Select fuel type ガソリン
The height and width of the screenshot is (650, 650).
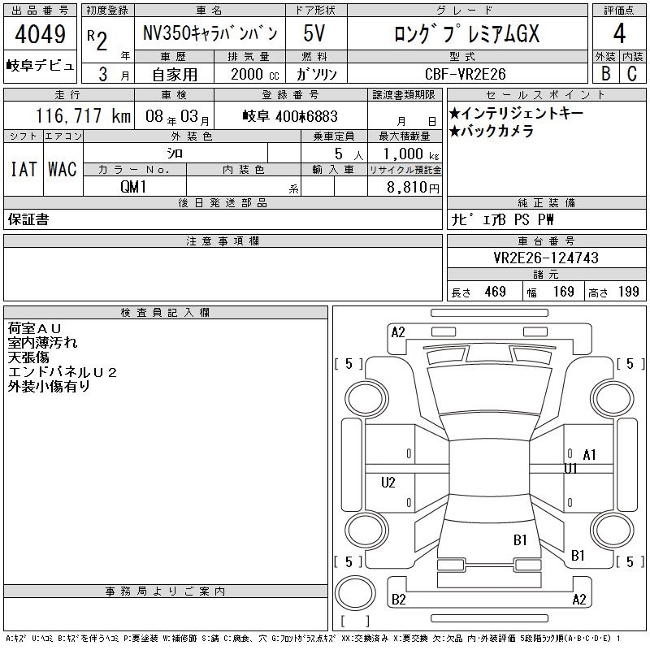(316, 74)
